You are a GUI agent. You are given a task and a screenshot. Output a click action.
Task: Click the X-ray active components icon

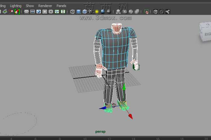point(162,12)
